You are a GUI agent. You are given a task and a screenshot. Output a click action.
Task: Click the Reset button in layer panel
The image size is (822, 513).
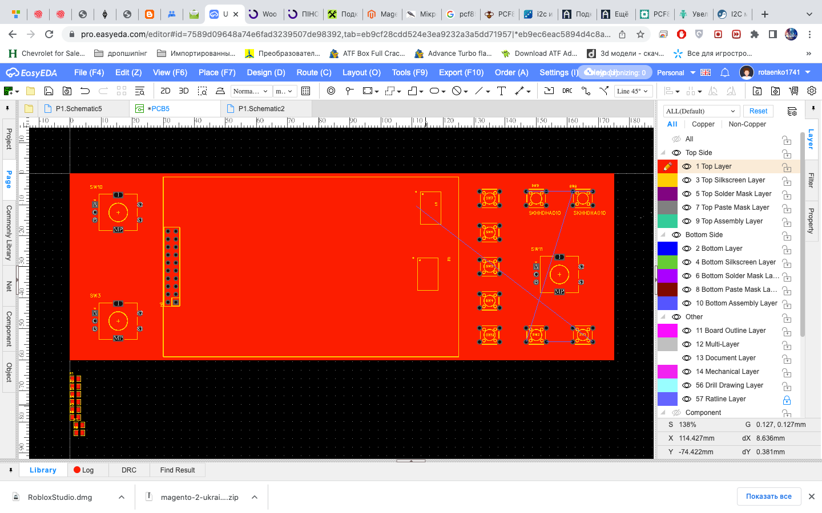tap(758, 111)
